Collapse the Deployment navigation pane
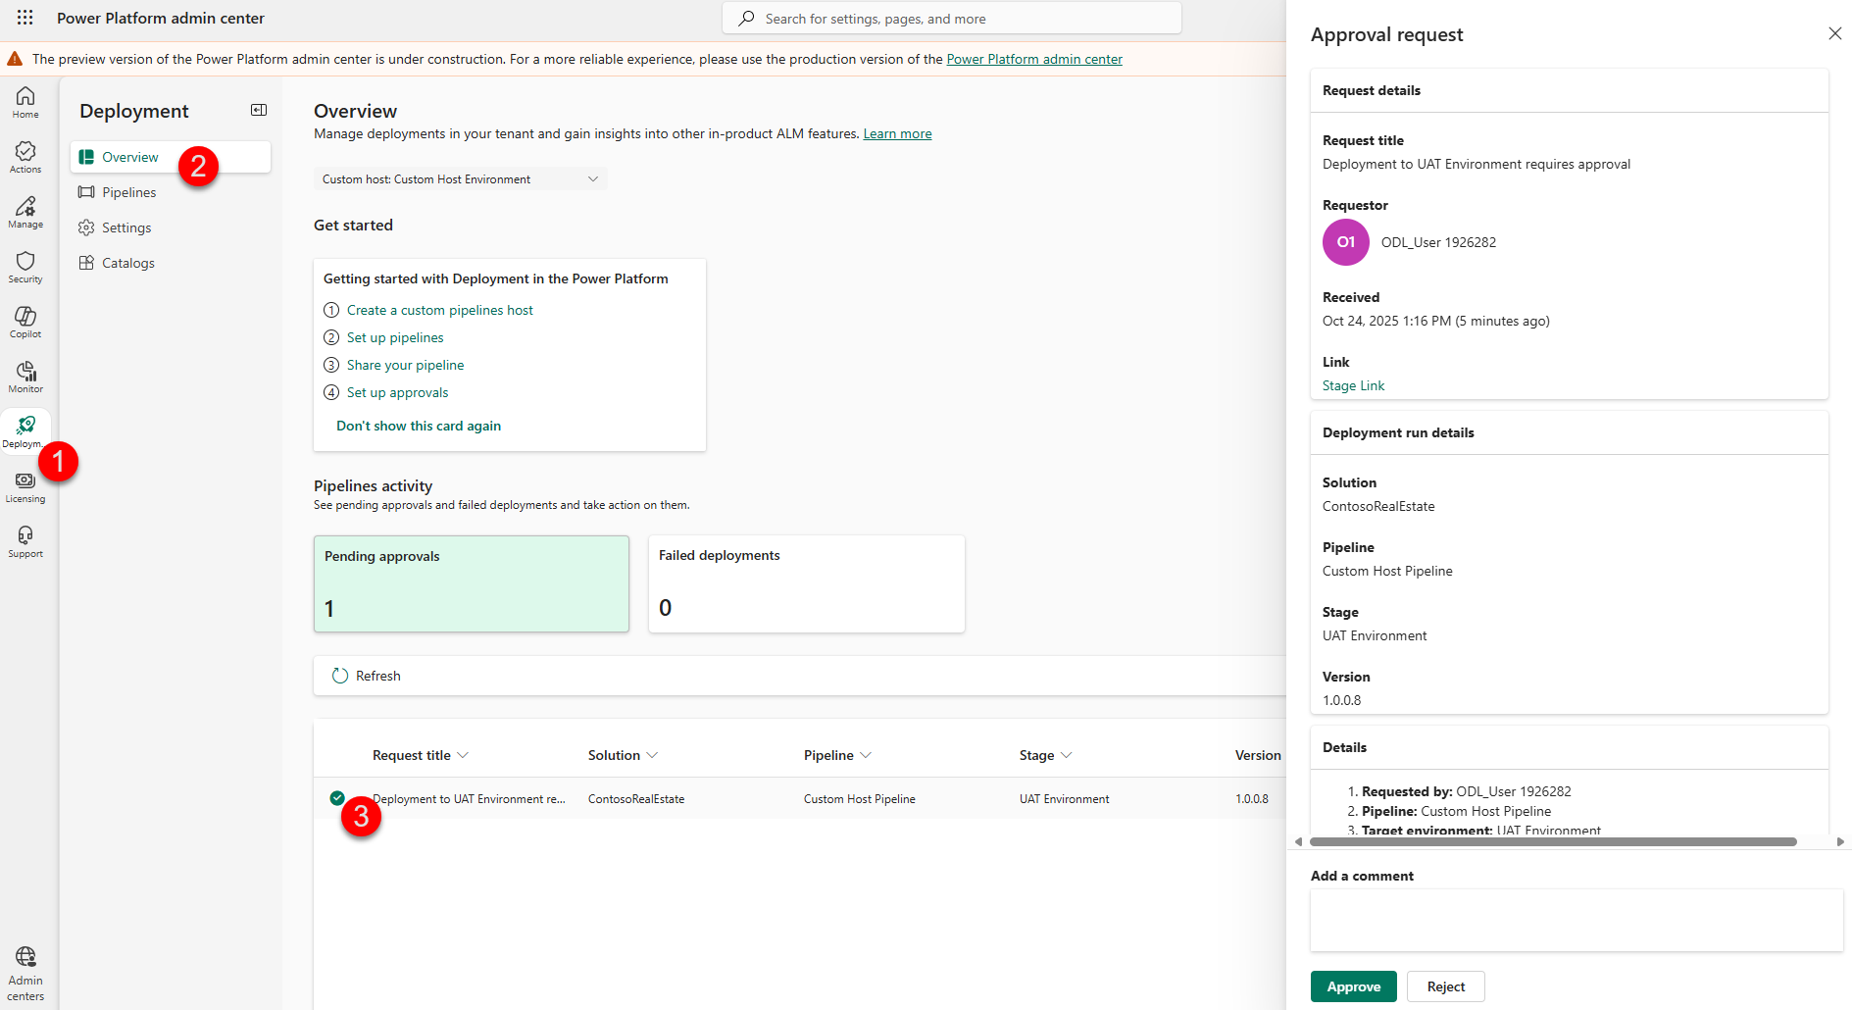The image size is (1852, 1010). [259, 110]
